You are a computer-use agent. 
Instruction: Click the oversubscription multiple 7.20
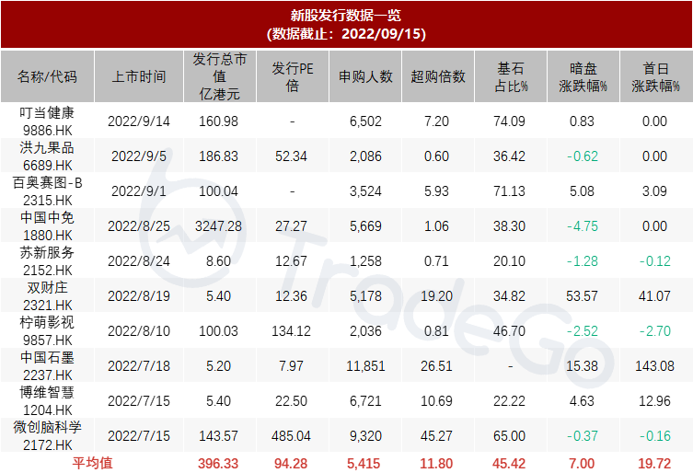coord(436,121)
